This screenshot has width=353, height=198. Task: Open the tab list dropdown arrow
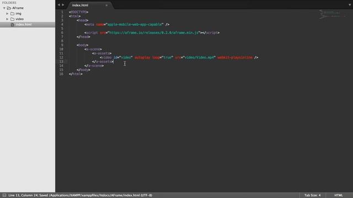coord(350,5)
